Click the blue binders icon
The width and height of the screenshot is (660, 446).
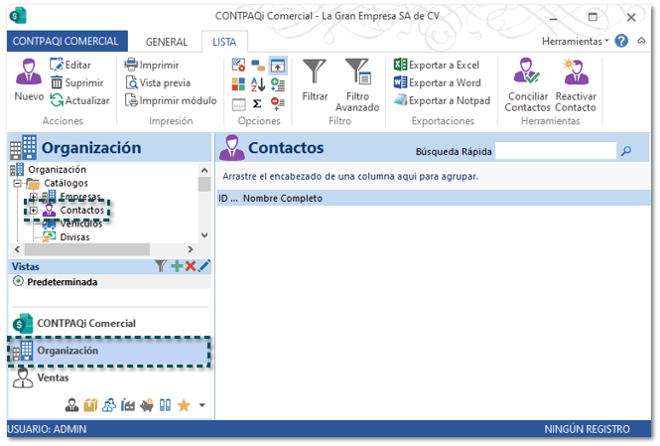pos(165,405)
